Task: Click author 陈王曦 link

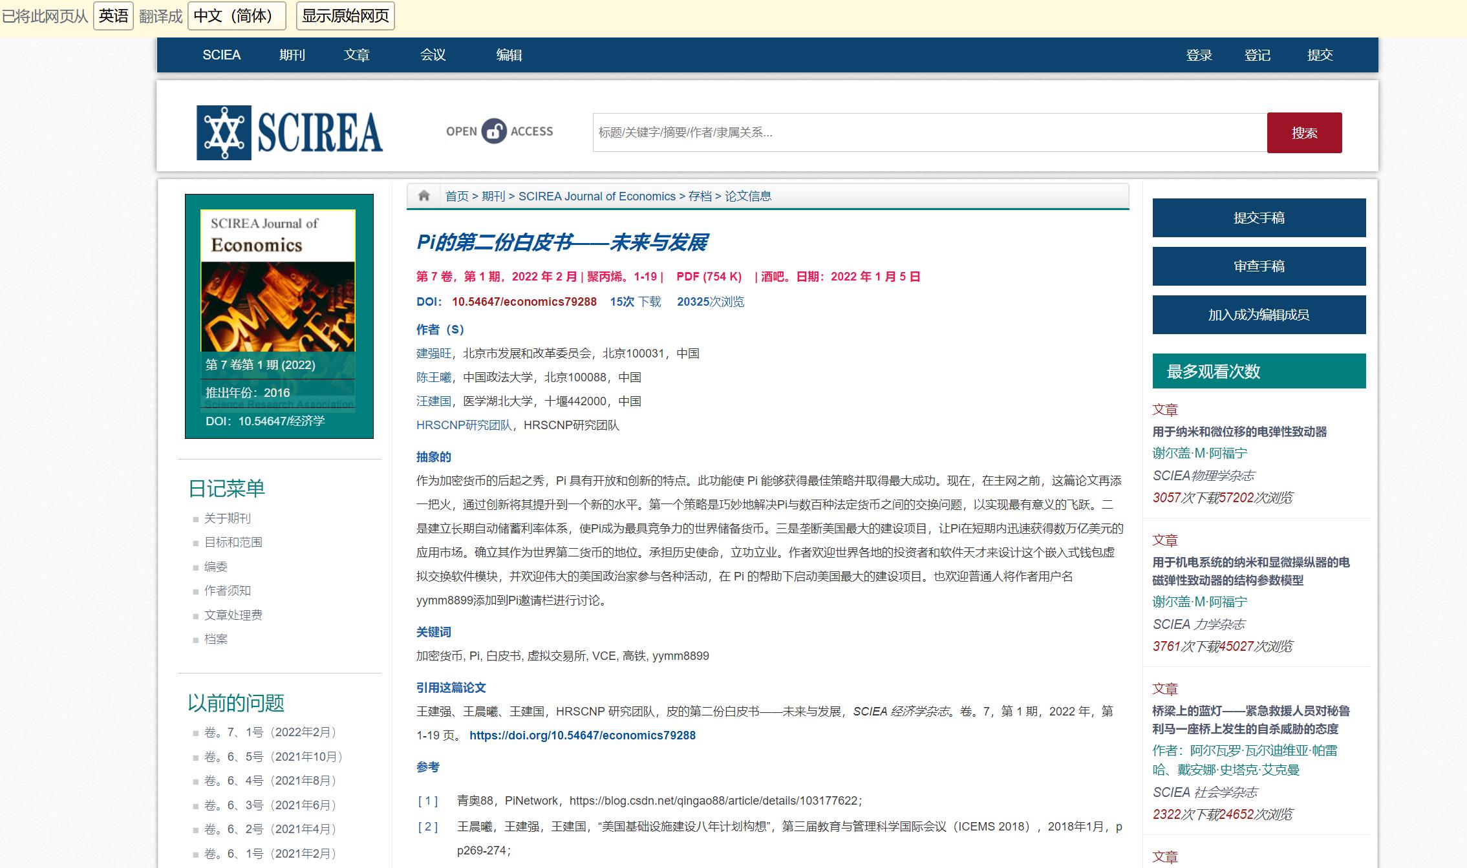Action: tap(434, 377)
